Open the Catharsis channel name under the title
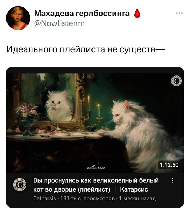The image size is (190, 215). coord(45,198)
